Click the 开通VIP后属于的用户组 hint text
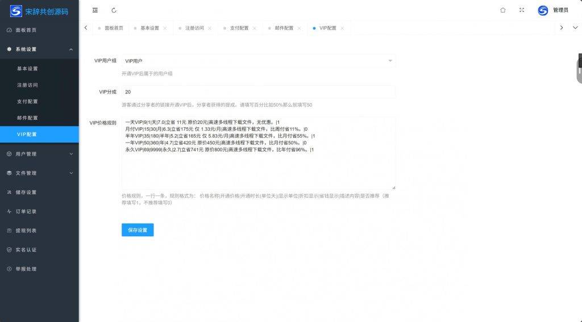This screenshot has width=582, height=322. pos(147,73)
